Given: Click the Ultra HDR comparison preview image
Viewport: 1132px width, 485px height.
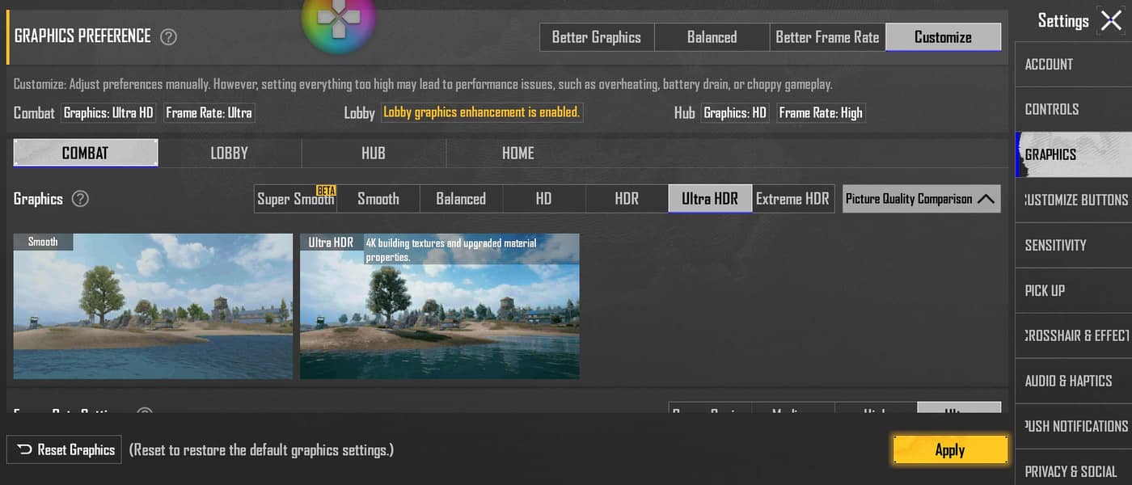Looking at the screenshot, I should [x=440, y=306].
